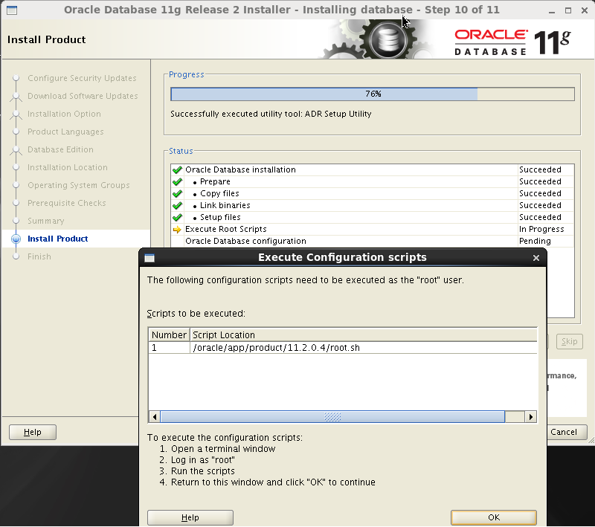Select Oracle Database configuration status row
Screen dimensions: 595x527
tap(373, 241)
